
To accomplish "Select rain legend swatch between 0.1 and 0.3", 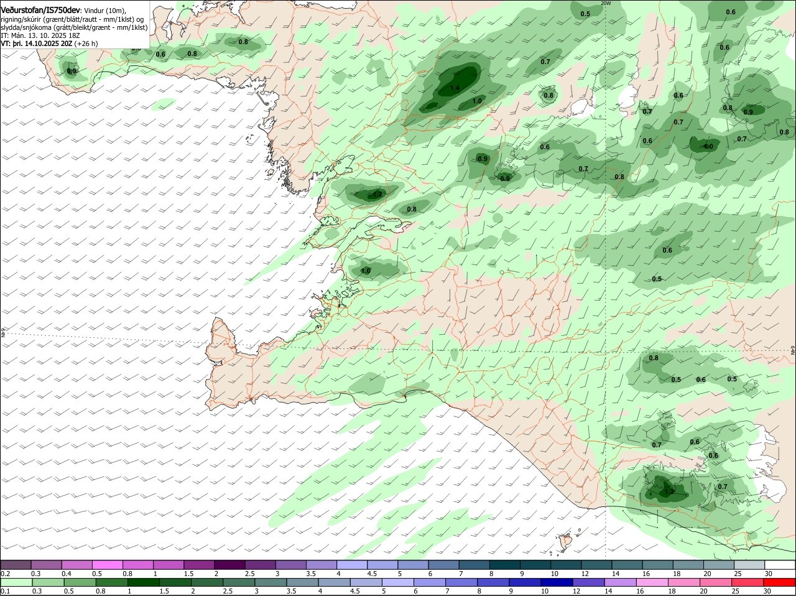I will (x=16, y=582).
